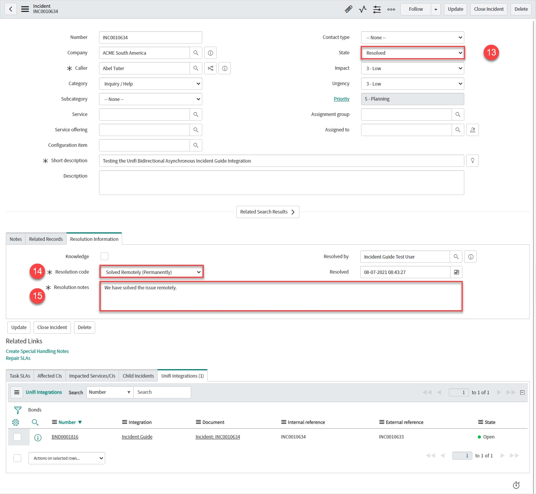Expand the Resolution code dropdown
The height and width of the screenshot is (494, 536).
click(151, 272)
